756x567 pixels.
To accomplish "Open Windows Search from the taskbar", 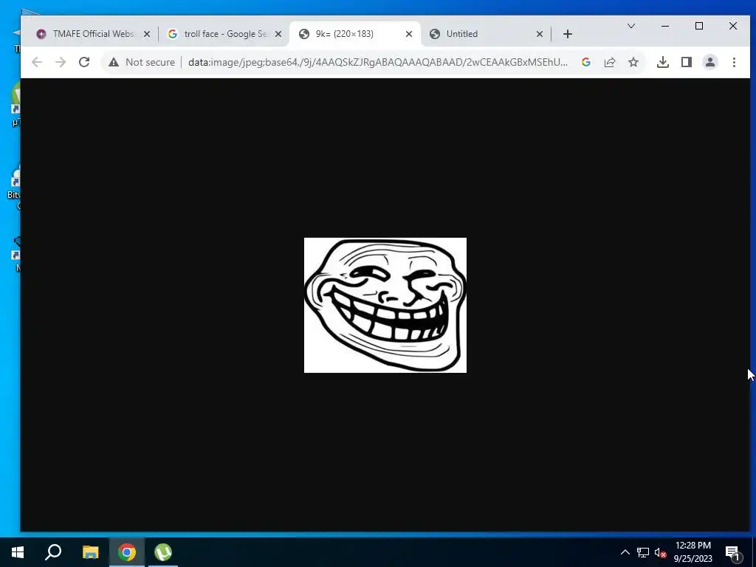I will pos(53,552).
